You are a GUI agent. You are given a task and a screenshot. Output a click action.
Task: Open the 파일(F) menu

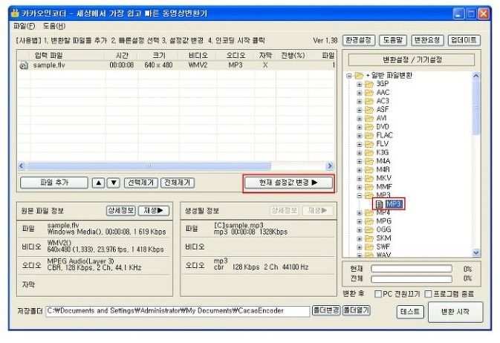pyautogui.click(x=25, y=26)
